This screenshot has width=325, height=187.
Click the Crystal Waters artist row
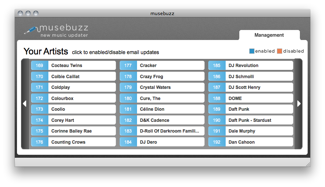click(162, 87)
